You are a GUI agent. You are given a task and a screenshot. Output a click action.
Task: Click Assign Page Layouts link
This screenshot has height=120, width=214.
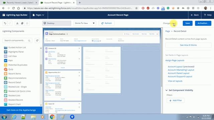tap(175, 60)
